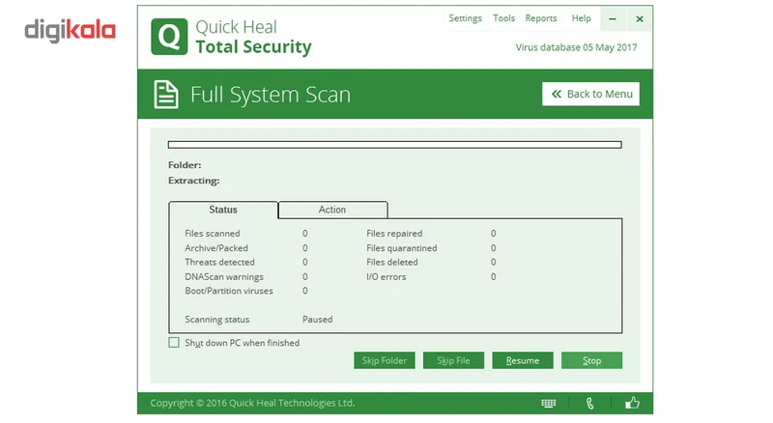Open the Reports menu

(541, 18)
